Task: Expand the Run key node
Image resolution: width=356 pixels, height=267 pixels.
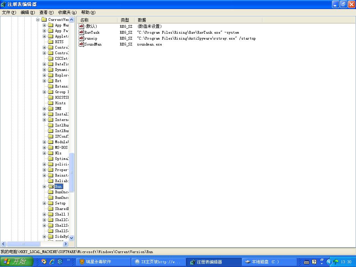Action: pyautogui.click(x=44, y=186)
